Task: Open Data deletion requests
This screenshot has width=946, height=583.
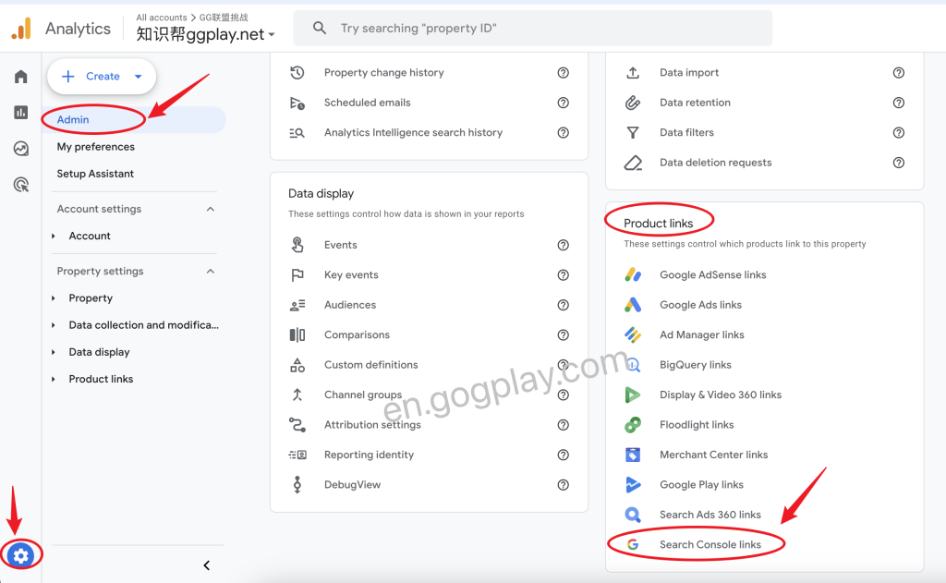Action: (716, 163)
